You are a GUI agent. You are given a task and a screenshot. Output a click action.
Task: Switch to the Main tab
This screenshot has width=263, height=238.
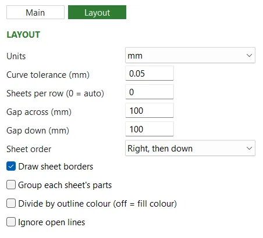click(35, 12)
